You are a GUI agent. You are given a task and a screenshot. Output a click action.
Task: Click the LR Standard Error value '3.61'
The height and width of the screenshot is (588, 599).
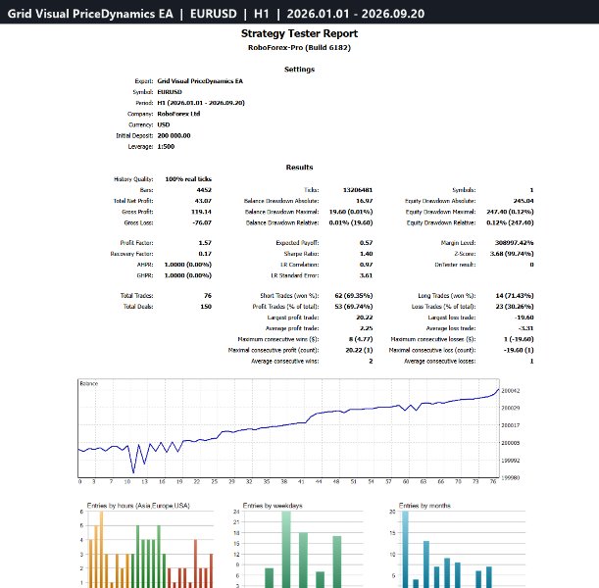coord(366,275)
